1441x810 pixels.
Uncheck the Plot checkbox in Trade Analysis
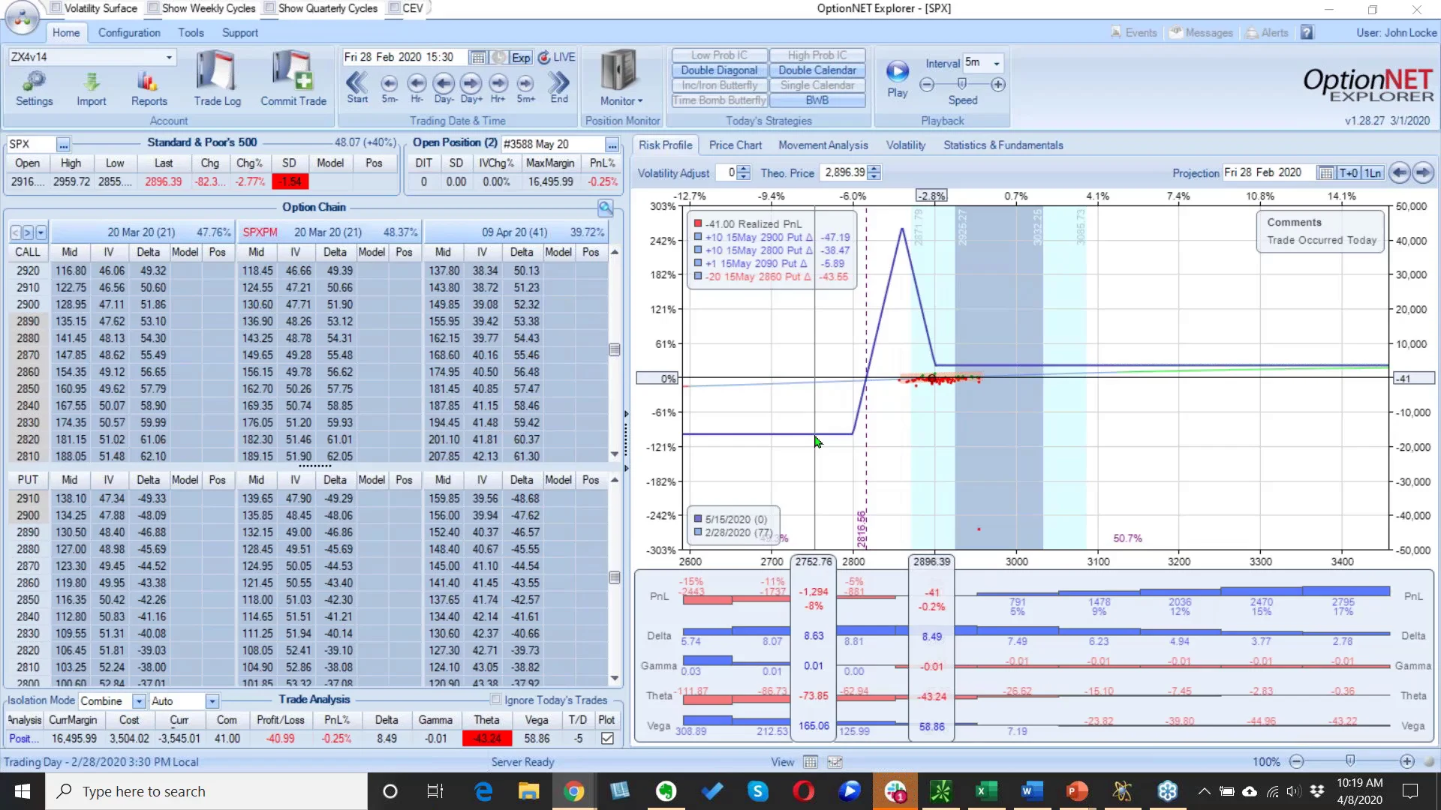(607, 739)
